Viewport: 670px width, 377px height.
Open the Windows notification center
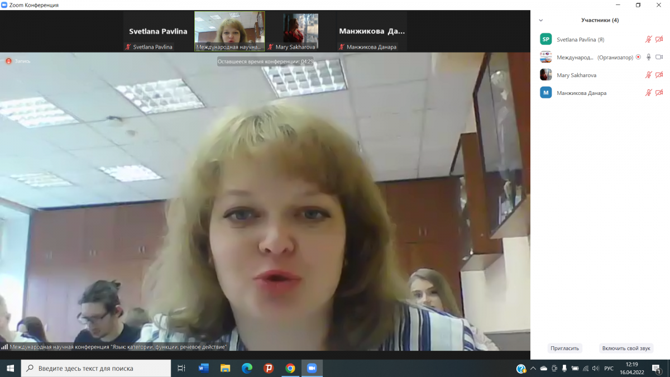pyautogui.click(x=657, y=368)
